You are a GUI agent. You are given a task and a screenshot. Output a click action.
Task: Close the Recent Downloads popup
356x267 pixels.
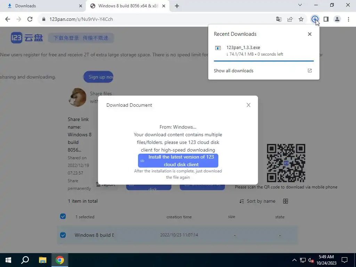310,34
